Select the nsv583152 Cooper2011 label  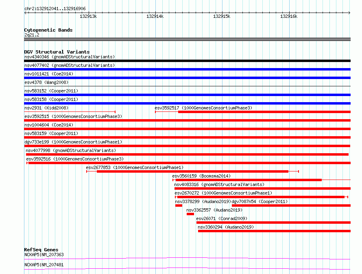[51, 91]
